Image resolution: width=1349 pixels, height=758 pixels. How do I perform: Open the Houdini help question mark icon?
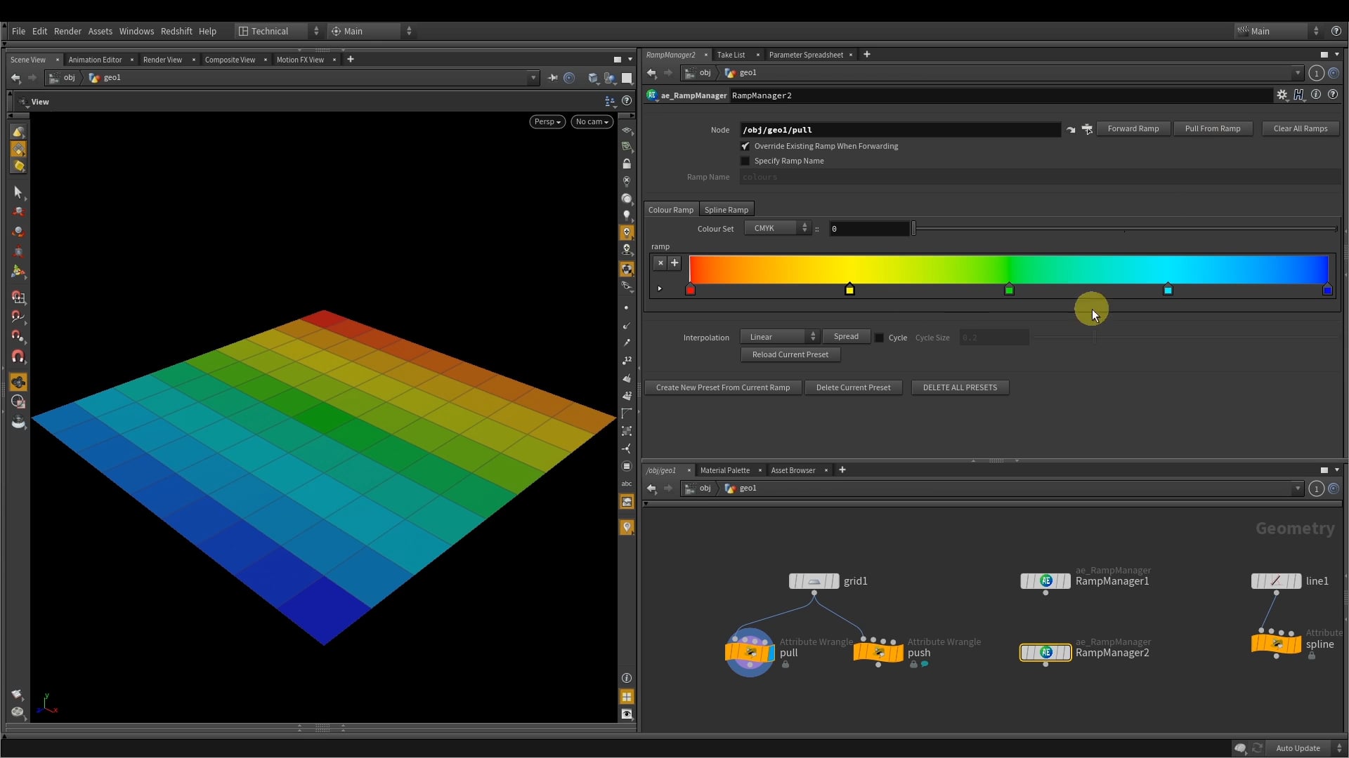coord(1337,31)
